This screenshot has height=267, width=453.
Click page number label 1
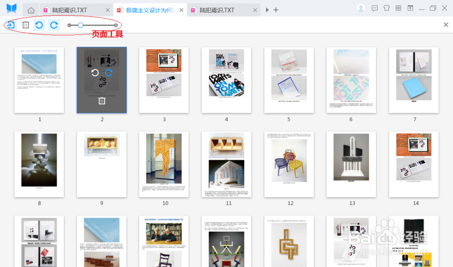tap(40, 119)
